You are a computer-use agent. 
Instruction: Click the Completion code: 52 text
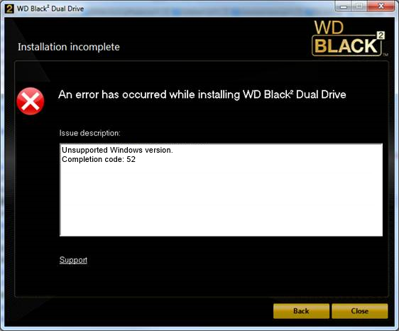click(99, 159)
